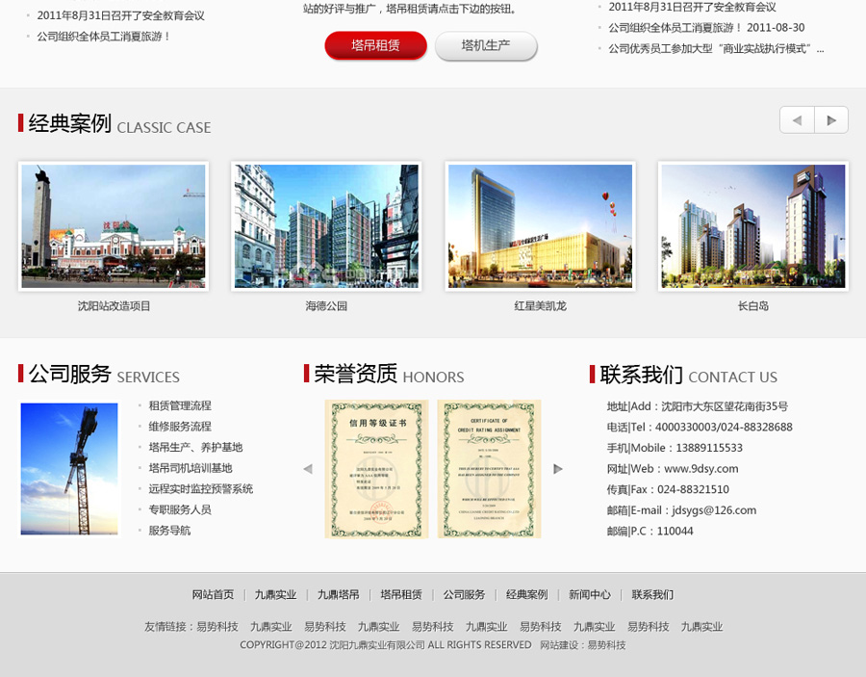This screenshot has width=866, height=677.
Task: Click the 服务导航 link in services list
Action: (169, 531)
